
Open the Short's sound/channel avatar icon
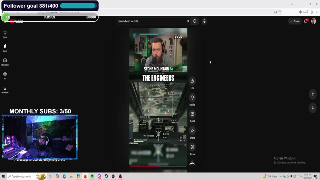pyautogui.click(x=192, y=163)
